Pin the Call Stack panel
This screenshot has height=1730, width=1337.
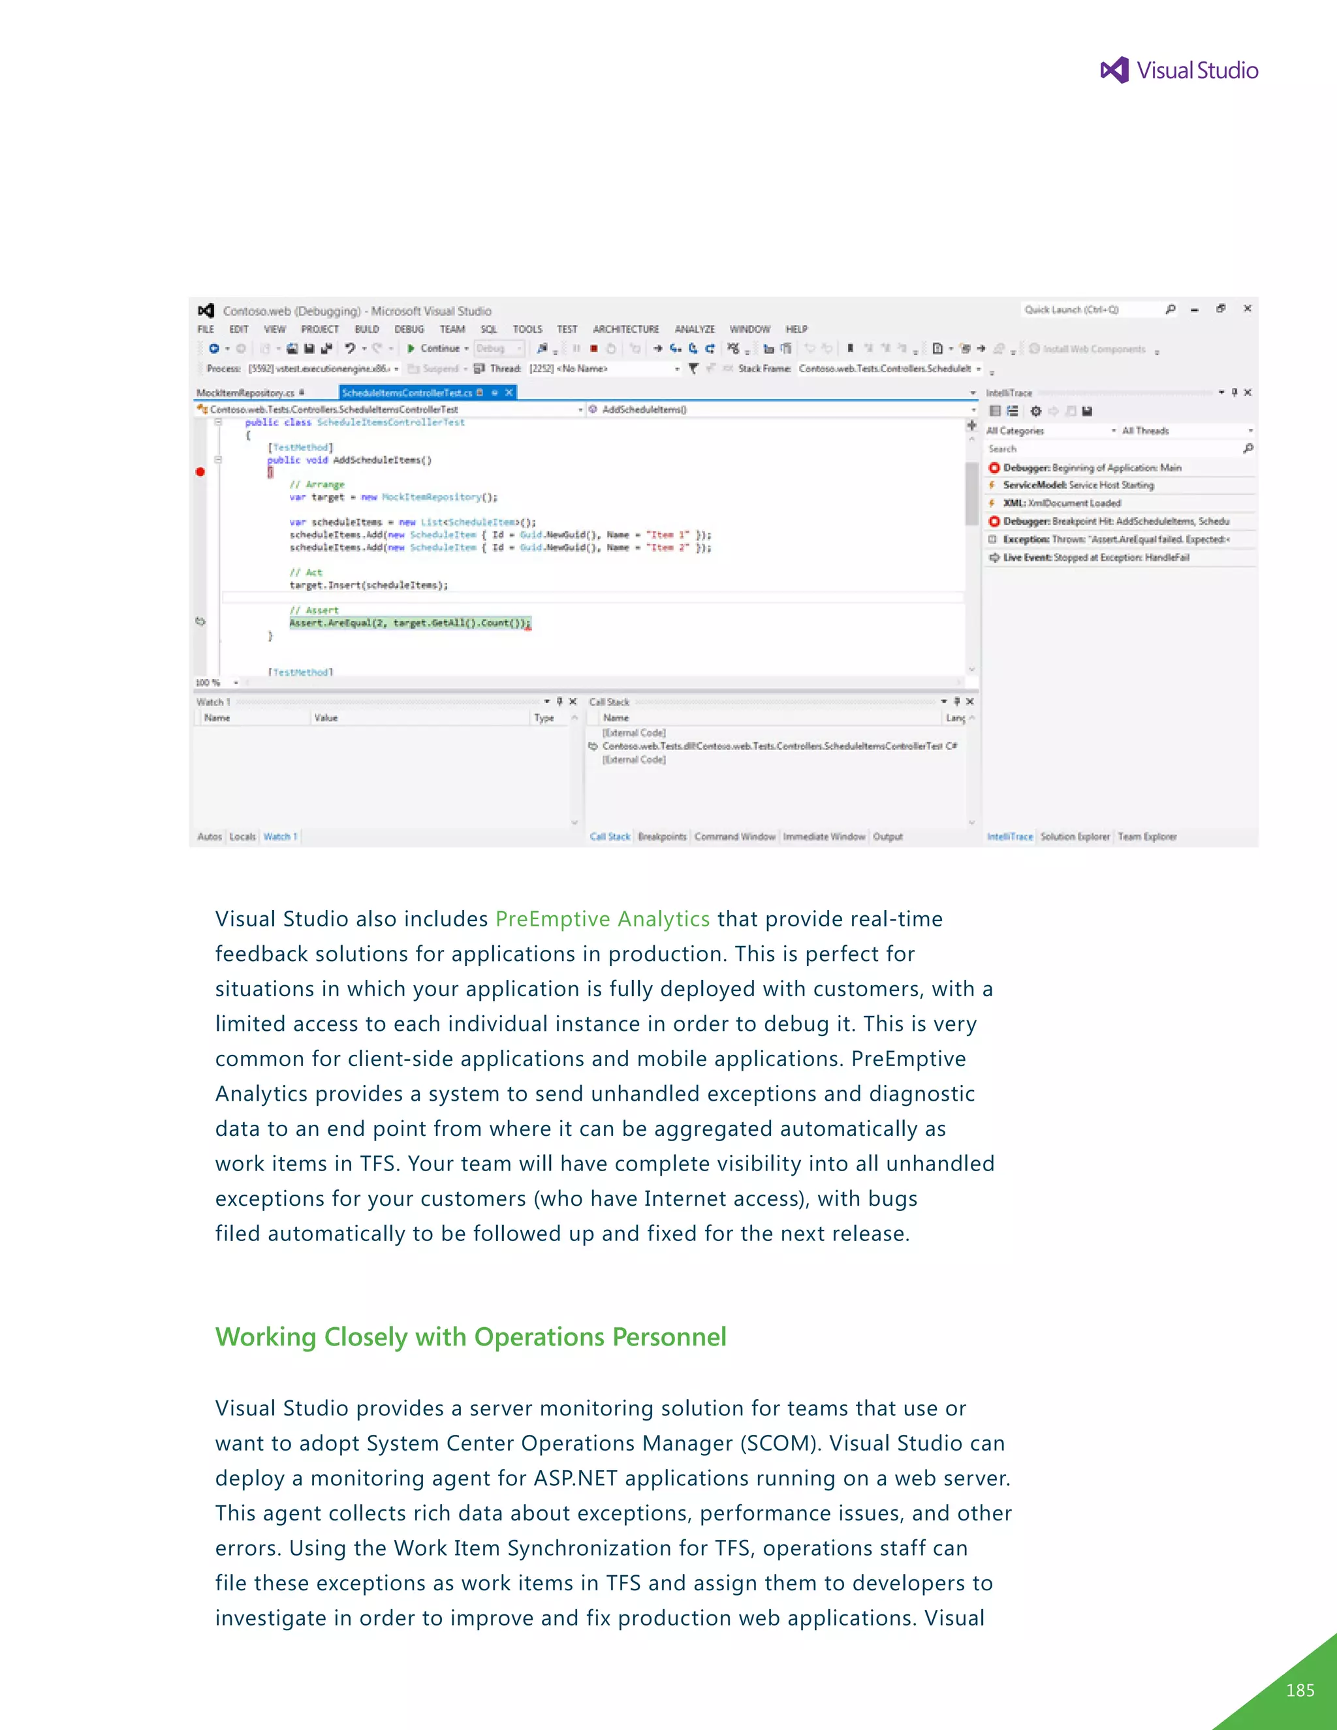coord(957,702)
